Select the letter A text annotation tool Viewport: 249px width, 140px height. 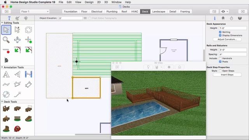tap(6, 74)
